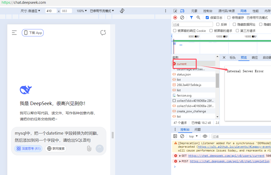Open drawer three-dot menu beside 控制台

pyautogui.click(x=175, y=129)
